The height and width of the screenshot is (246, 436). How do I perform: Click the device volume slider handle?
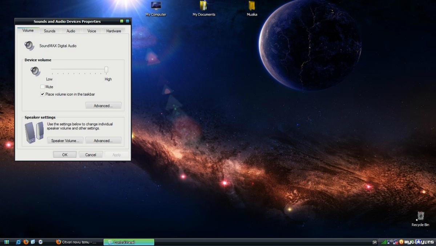pos(106,69)
